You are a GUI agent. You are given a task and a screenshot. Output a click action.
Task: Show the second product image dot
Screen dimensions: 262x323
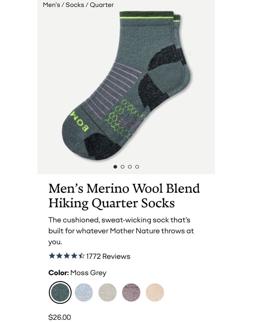coord(123,167)
